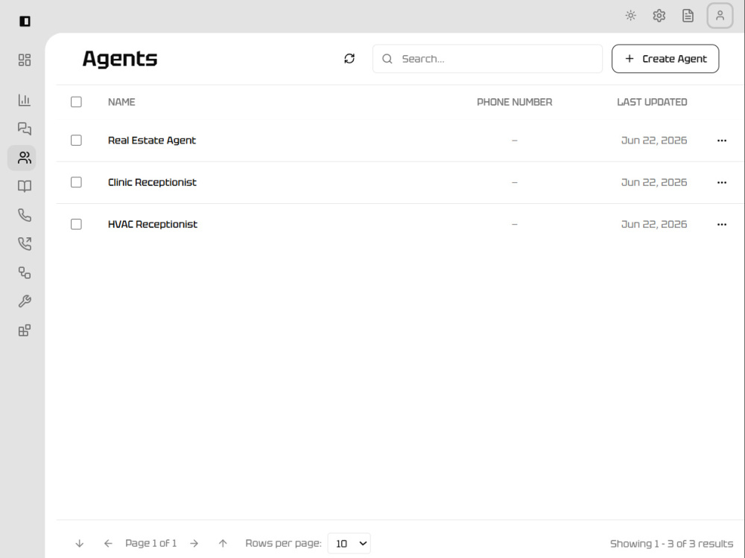Screen dimensions: 745x558
Task: Click the LAST UPDATED column header
Action: point(652,102)
